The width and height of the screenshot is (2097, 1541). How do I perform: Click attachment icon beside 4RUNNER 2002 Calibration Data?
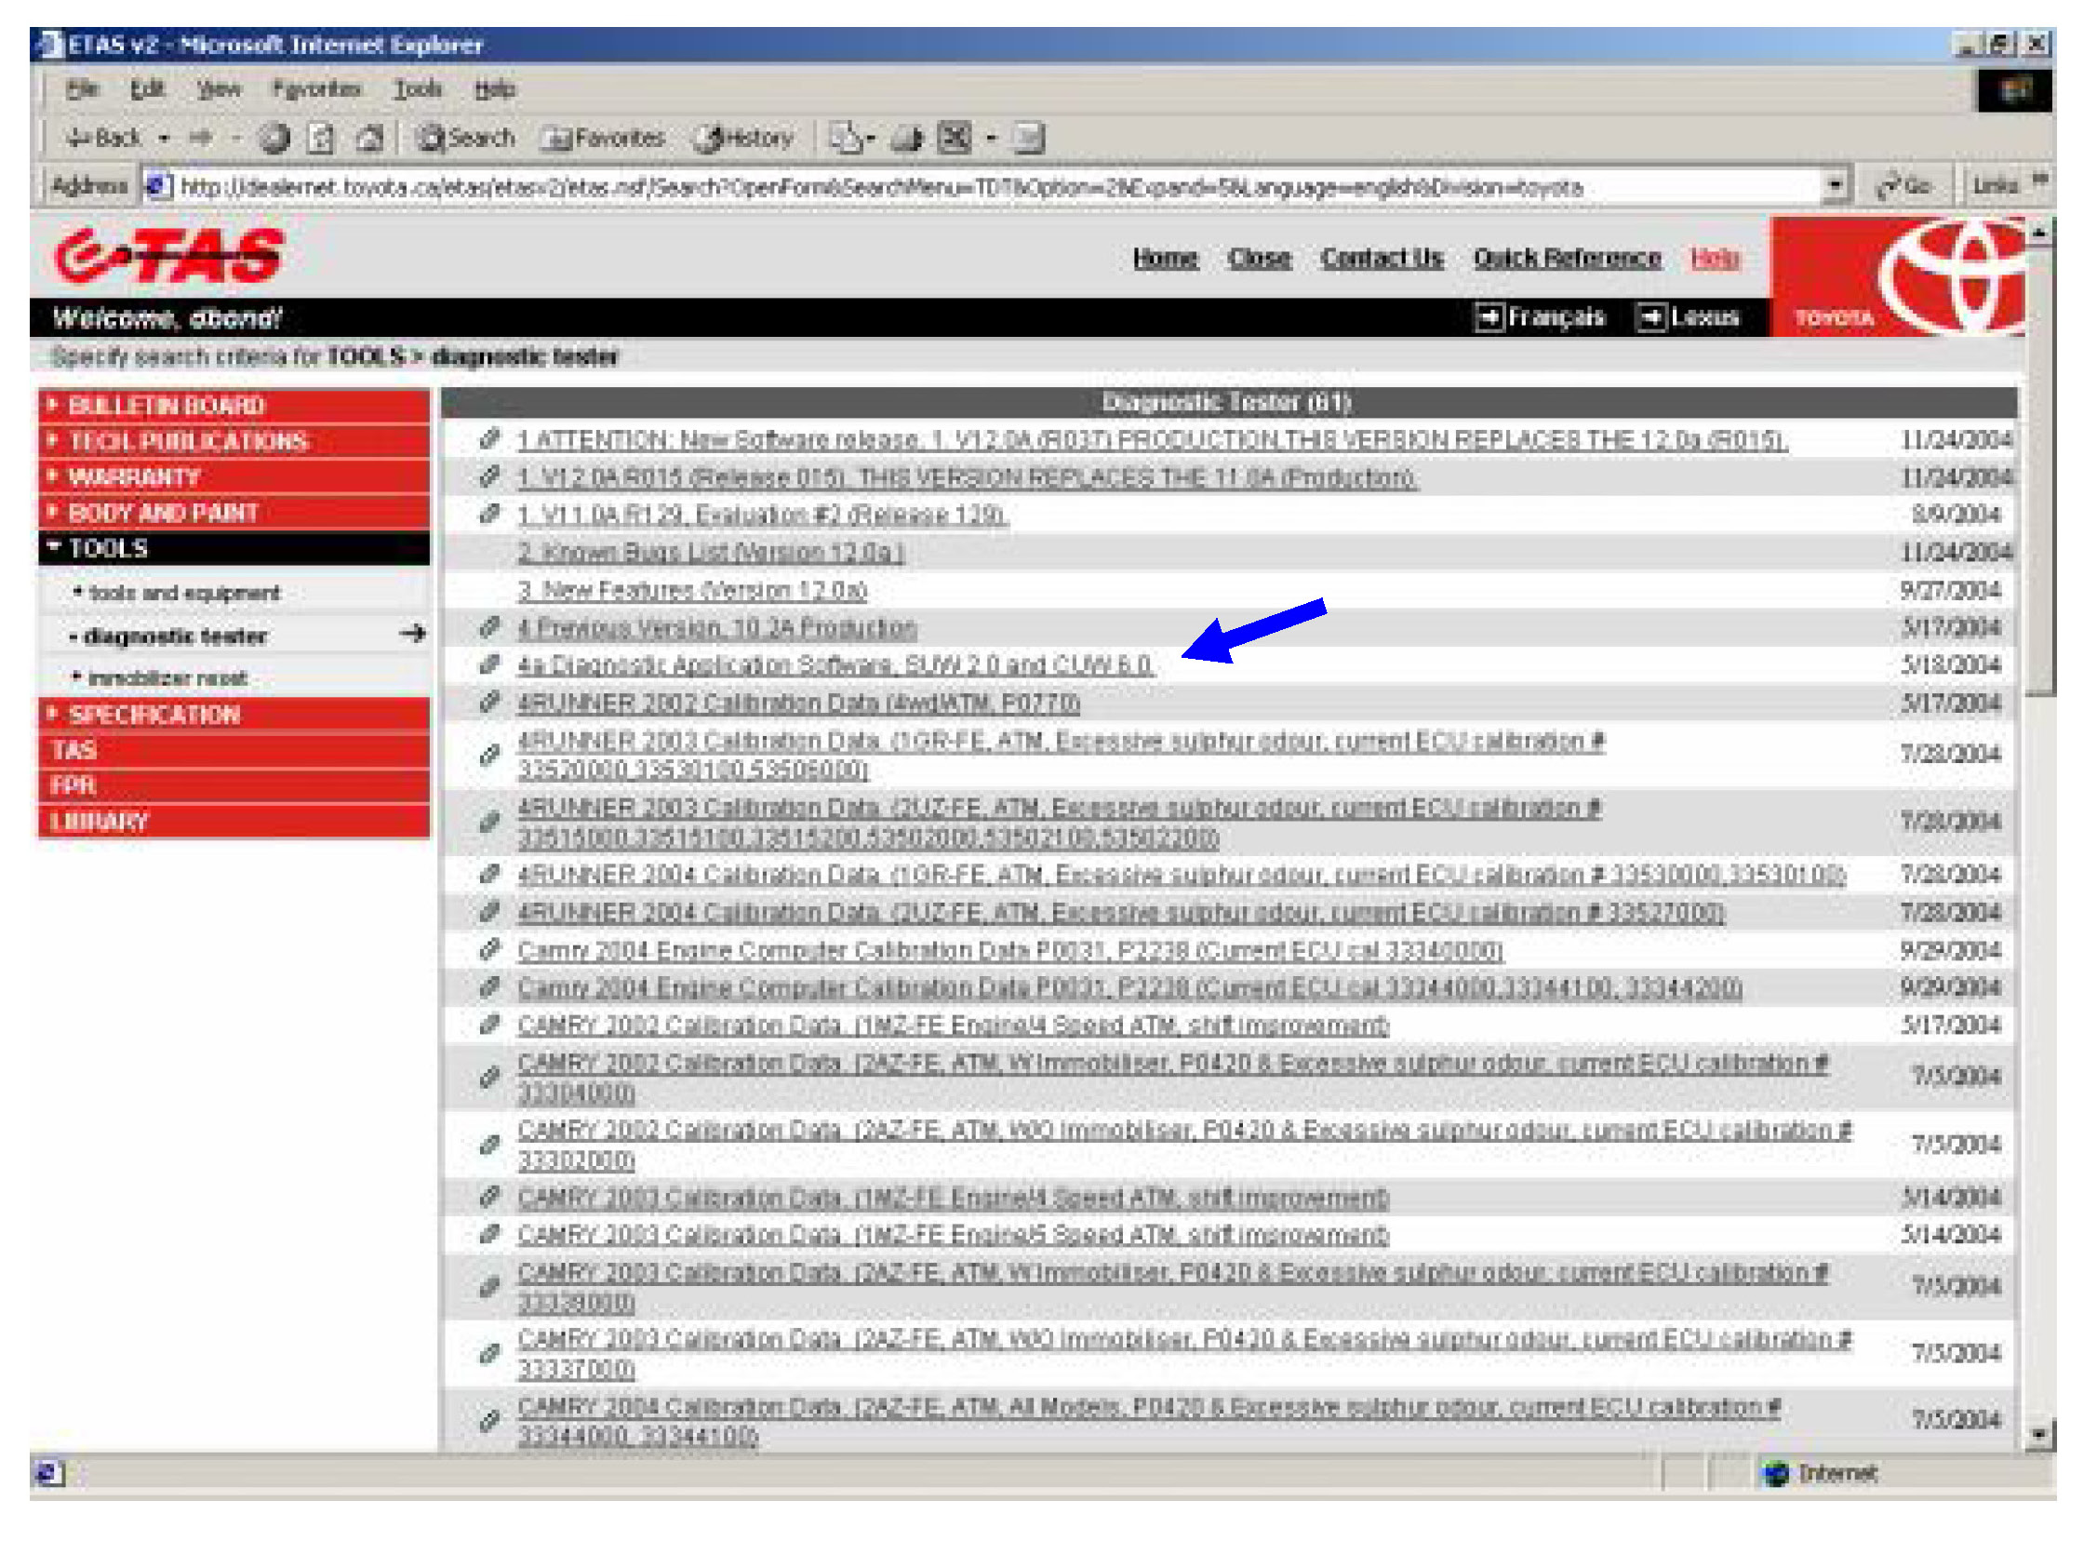pyautogui.click(x=489, y=703)
